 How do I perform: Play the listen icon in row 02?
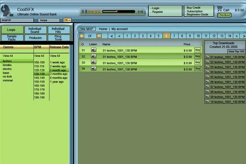pyautogui.click(x=93, y=56)
